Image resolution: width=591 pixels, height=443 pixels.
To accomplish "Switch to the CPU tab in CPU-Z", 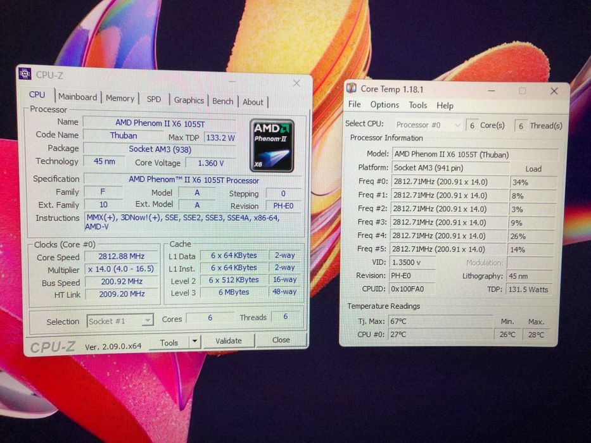I will click(37, 95).
